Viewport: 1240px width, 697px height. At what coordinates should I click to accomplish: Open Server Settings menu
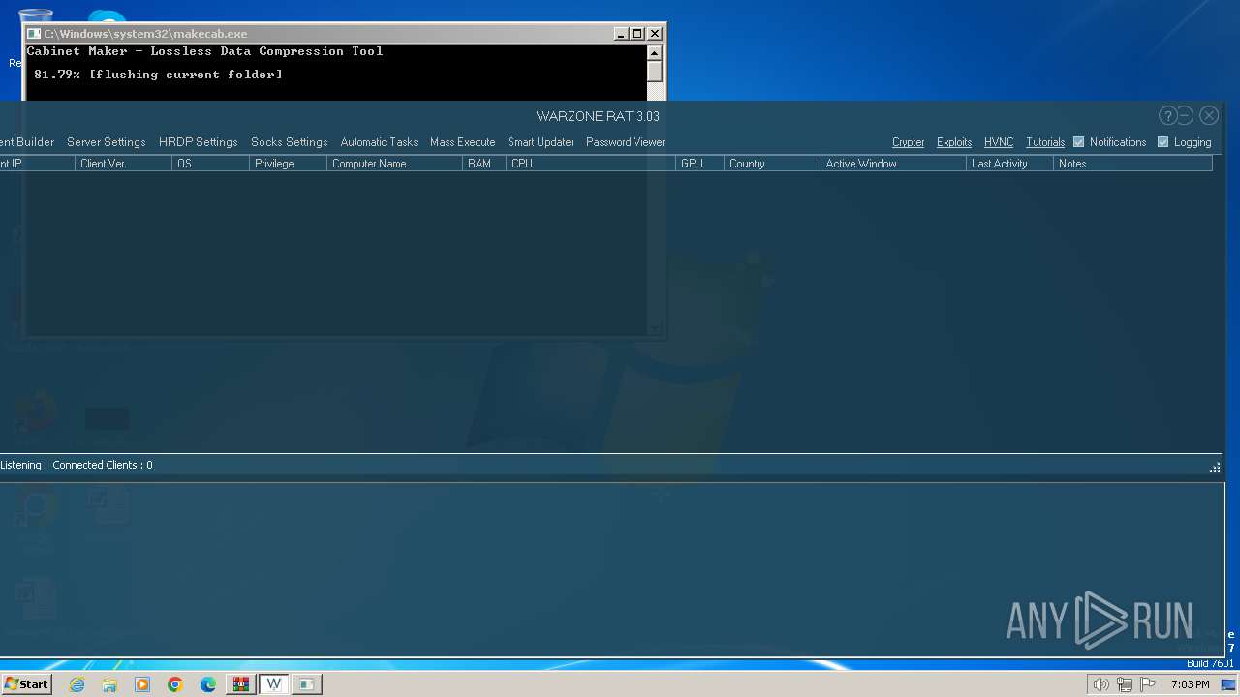(x=106, y=142)
